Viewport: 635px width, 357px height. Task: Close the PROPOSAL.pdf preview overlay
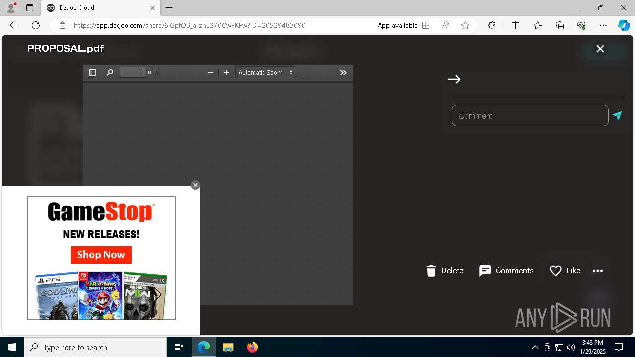coord(600,49)
